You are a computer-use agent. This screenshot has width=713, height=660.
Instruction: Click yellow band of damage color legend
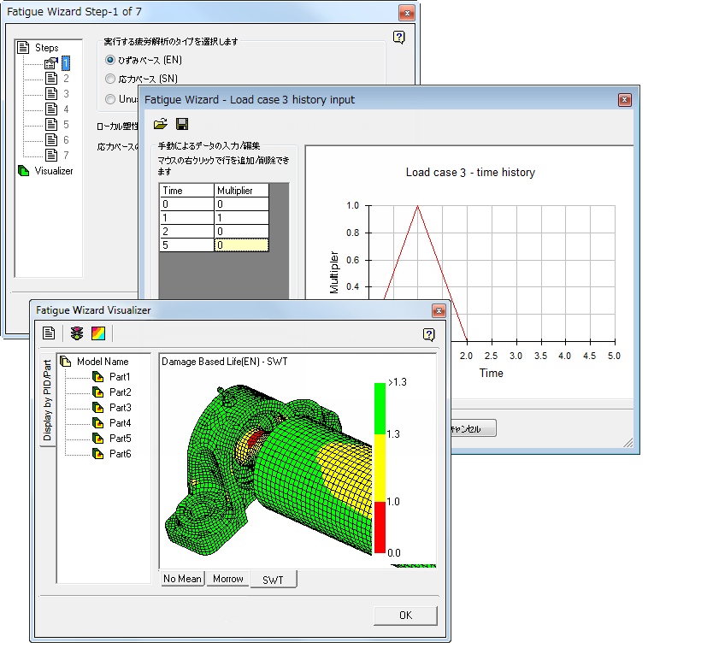click(x=380, y=468)
